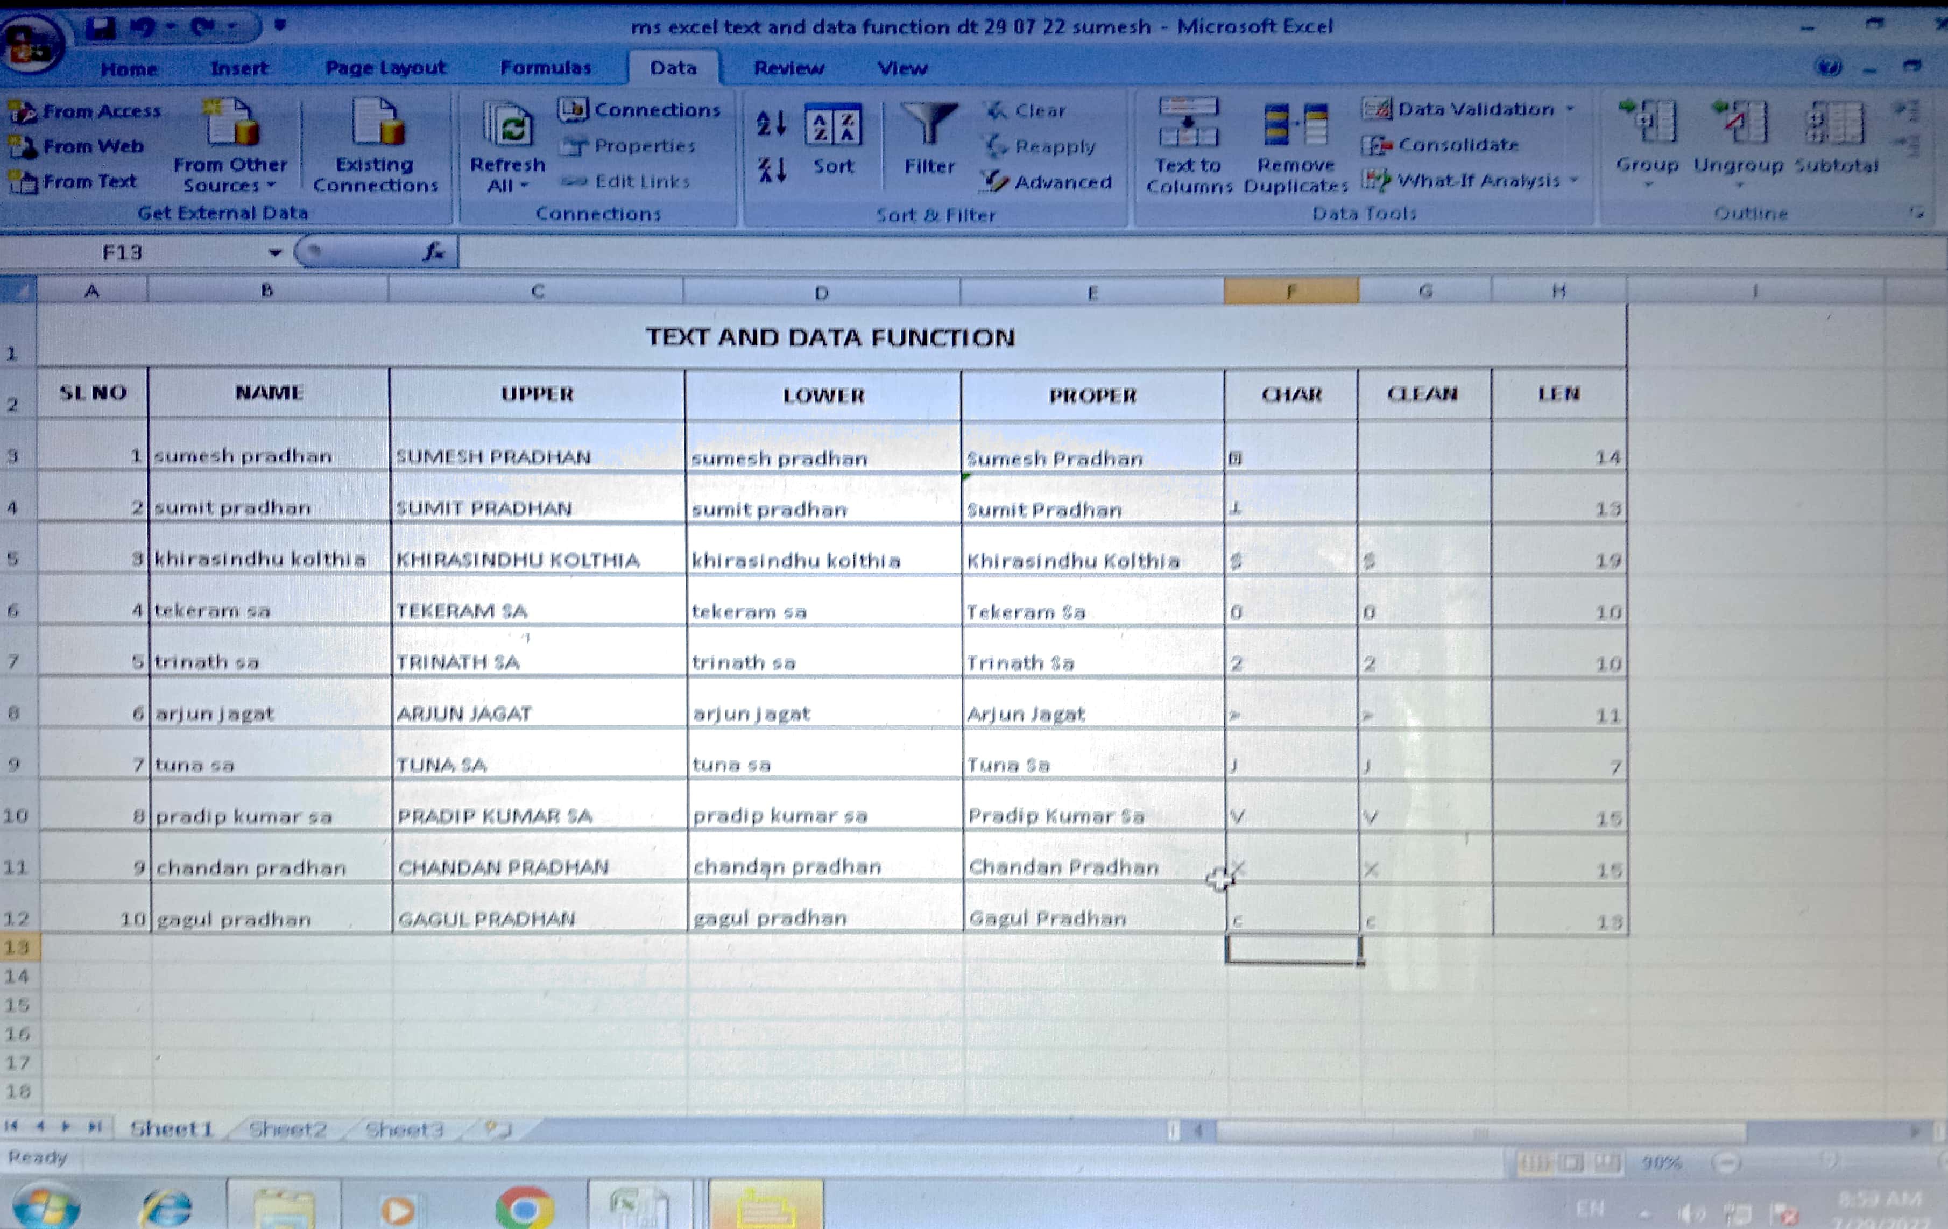Open the Name Box dropdown arrow
The image size is (1948, 1229).
coord(275,252)
